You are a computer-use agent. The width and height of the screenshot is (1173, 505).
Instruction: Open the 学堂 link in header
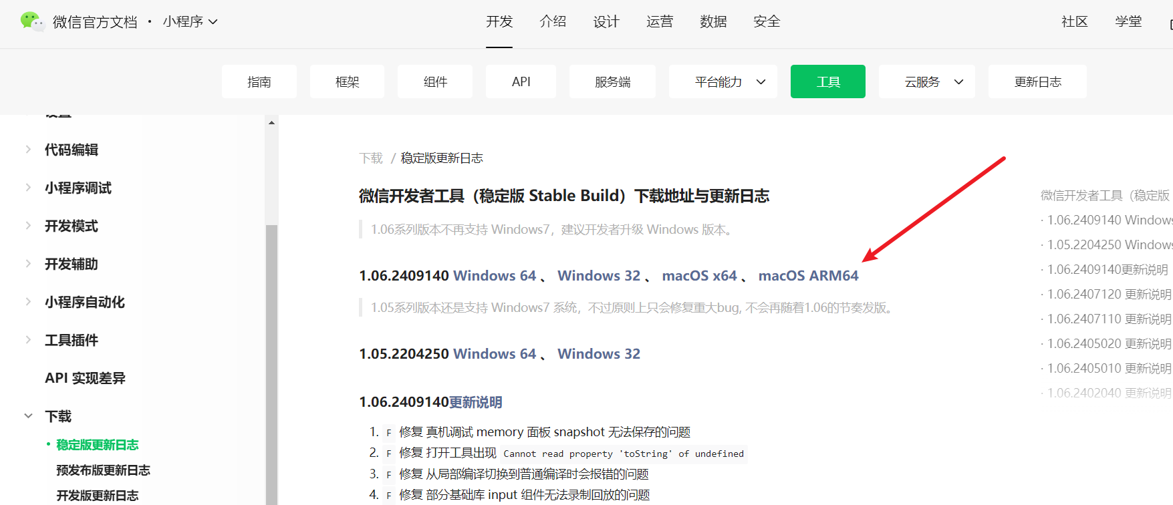tap(1128, 21)
